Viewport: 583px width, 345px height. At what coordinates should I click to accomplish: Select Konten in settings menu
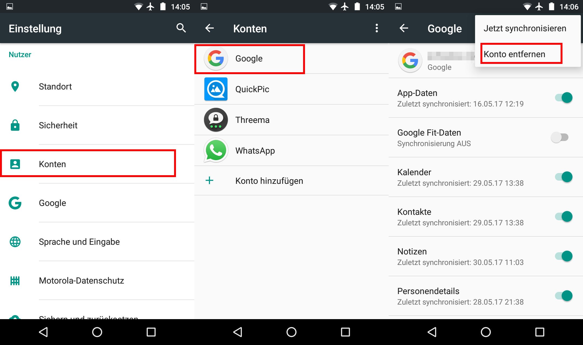click(52, 164)
